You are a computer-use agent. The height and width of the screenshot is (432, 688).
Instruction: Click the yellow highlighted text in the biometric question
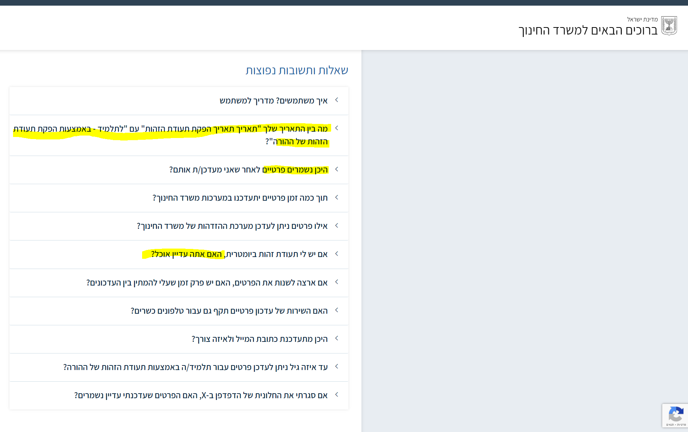[x=183, y=254]
